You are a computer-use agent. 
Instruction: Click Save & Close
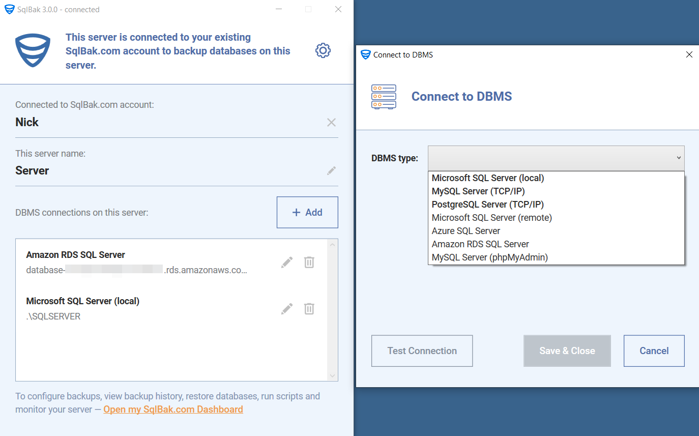tap(567, 351)
